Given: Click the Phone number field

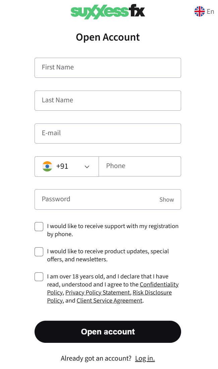Looking at the screenshot, I should coord(140,166).
